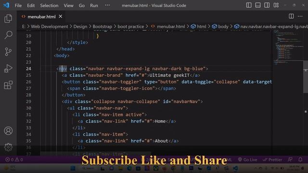Open the Windows Start button
The width and height of the screenshot is (308, 173).
pos(73,168)
